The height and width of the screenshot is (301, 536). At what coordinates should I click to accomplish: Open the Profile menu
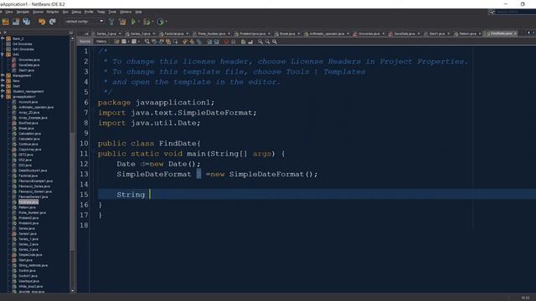[89, 12]
